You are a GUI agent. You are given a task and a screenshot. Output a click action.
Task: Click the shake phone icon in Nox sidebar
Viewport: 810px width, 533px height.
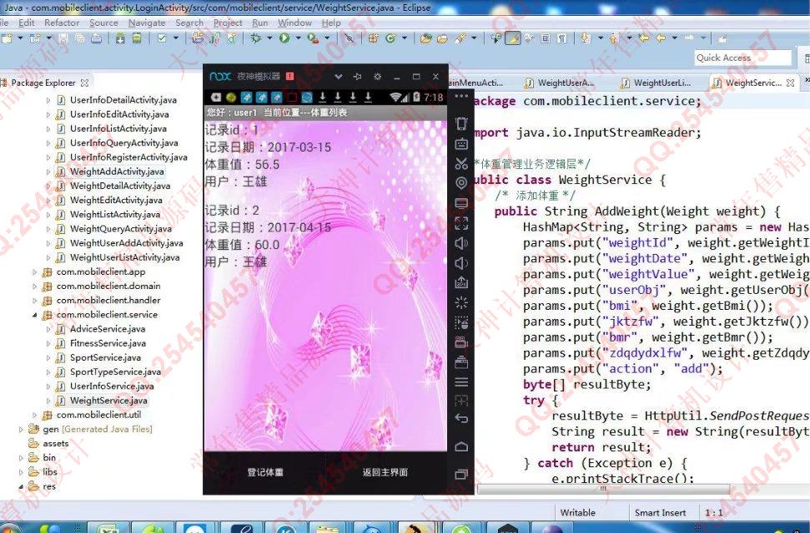(461, 302)
